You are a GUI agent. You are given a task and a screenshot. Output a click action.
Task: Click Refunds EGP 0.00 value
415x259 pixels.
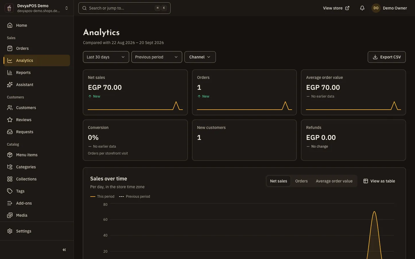[x=321, y=138]
